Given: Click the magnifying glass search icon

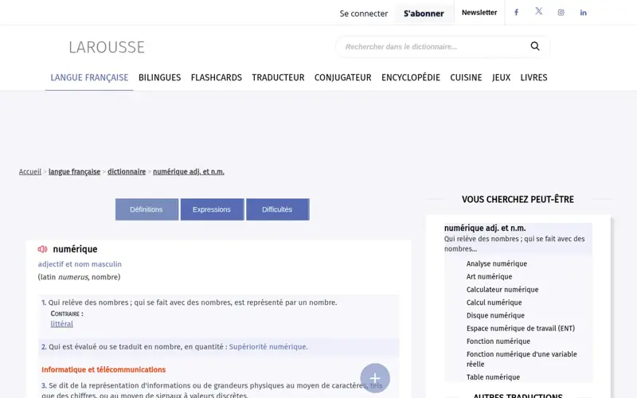Looking at the screenshot, I should (x=535, y=46).
